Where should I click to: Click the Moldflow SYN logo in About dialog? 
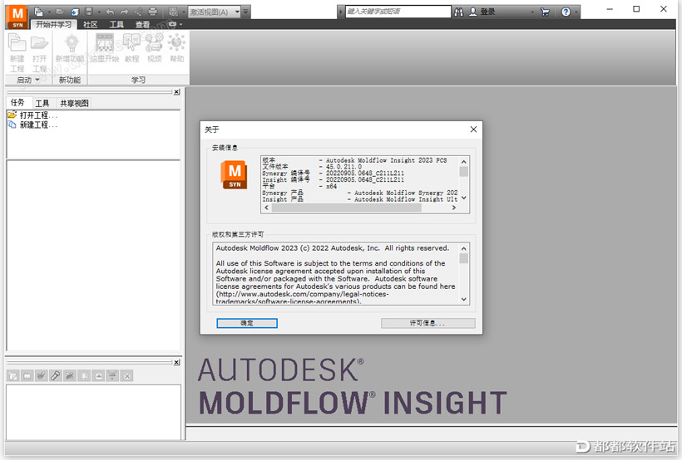pos(234,174)
